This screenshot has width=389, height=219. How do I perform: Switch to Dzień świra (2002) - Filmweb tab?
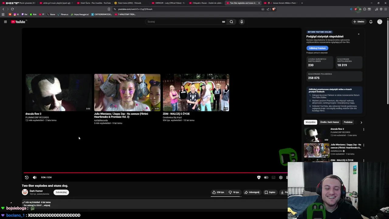pos(129,3)
